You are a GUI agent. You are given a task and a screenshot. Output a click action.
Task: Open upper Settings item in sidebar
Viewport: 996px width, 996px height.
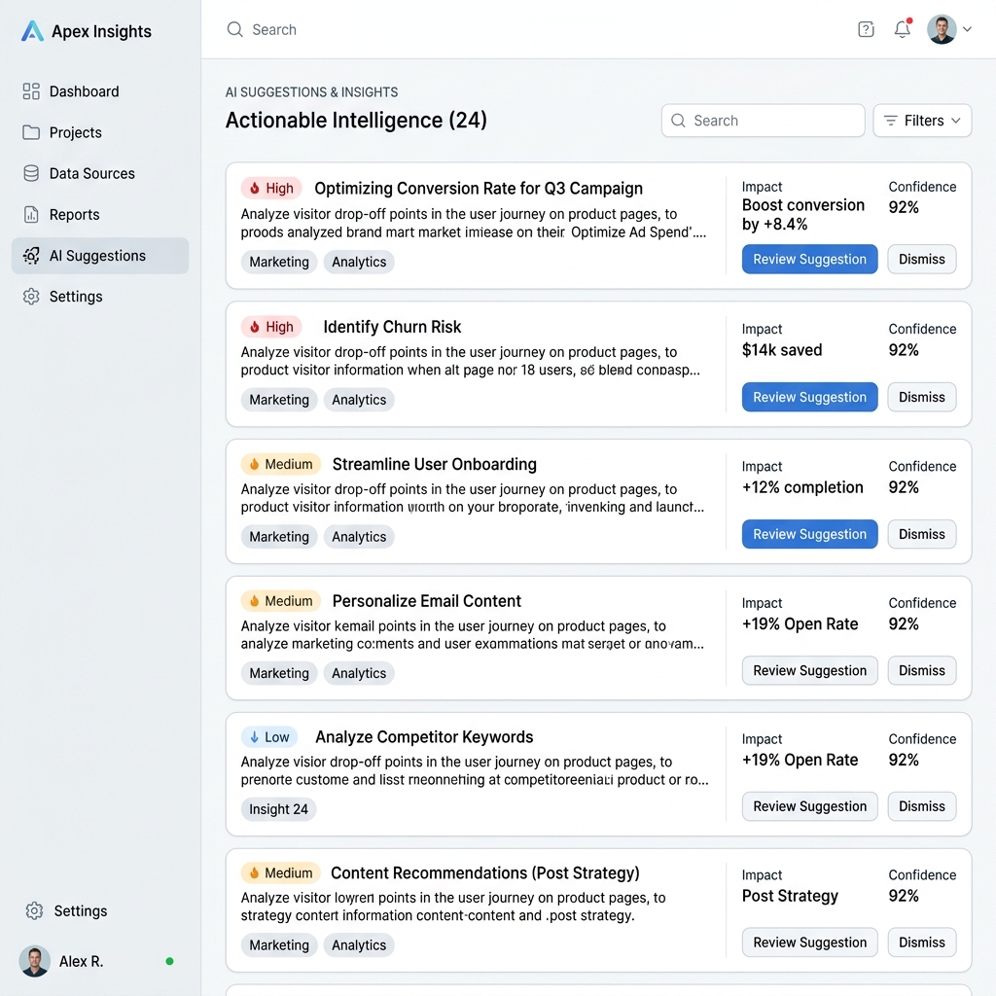(100, 297)
